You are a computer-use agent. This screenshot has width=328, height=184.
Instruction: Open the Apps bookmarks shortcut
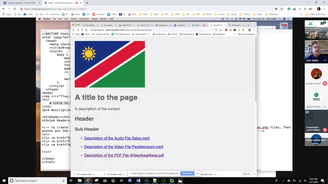(x=7, y=14)
